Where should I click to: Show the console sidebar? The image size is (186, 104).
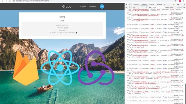coord(126,7)
